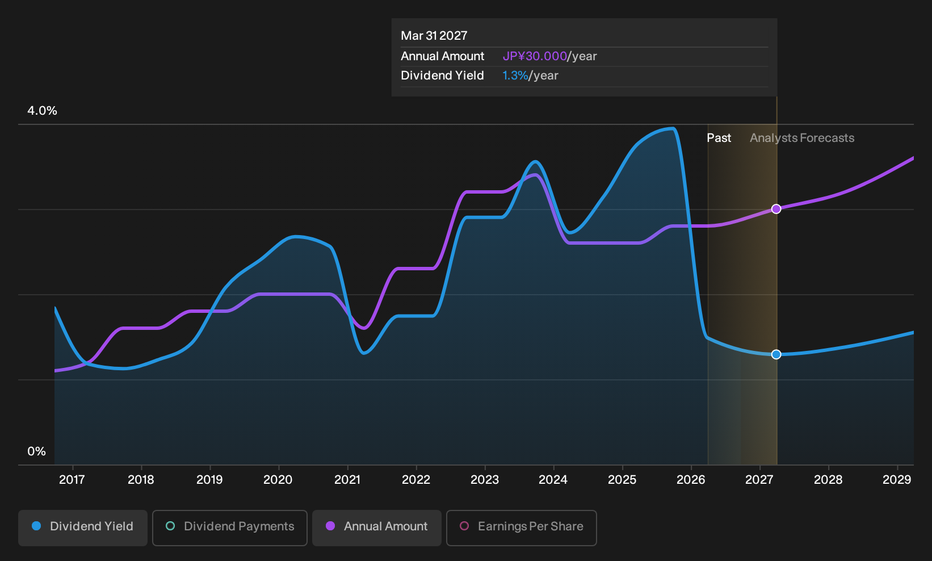Click the blue Dividend Yield legend dot
This screenshot has height=561, width=932.
coord(36,526)
